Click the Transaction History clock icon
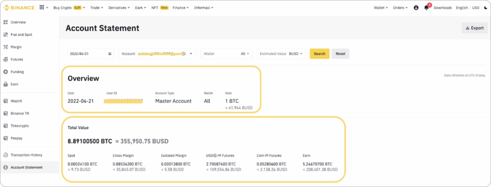 pos(5,155)
